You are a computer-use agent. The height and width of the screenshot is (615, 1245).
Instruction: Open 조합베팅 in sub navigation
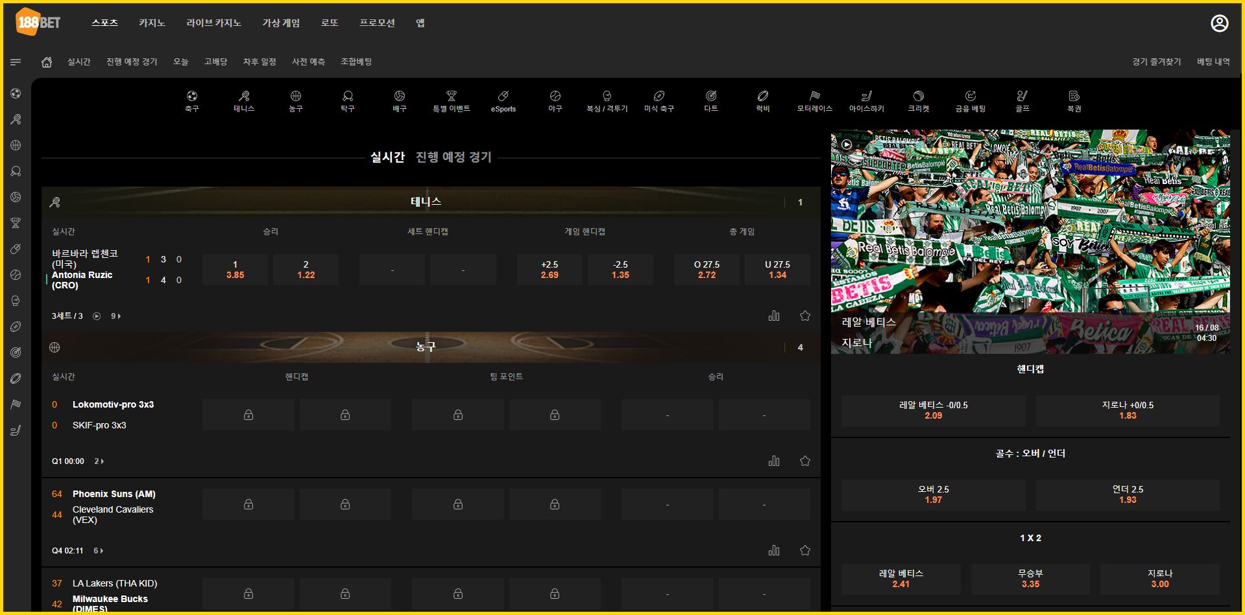coord(356,62)
